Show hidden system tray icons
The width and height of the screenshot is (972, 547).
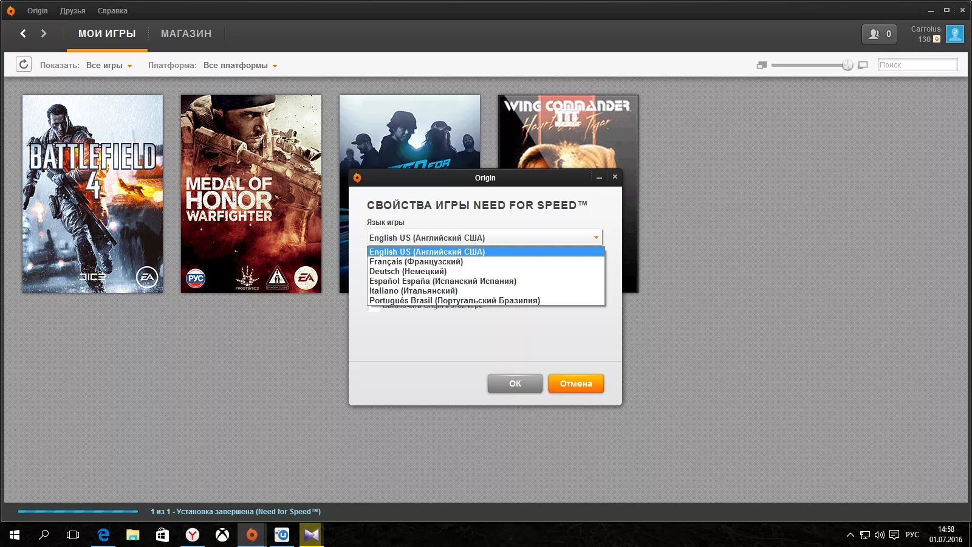pos(850,535)
